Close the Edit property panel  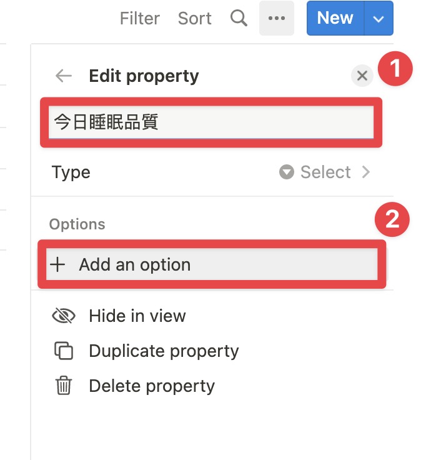pyautogui.click(x=362, y=76)
